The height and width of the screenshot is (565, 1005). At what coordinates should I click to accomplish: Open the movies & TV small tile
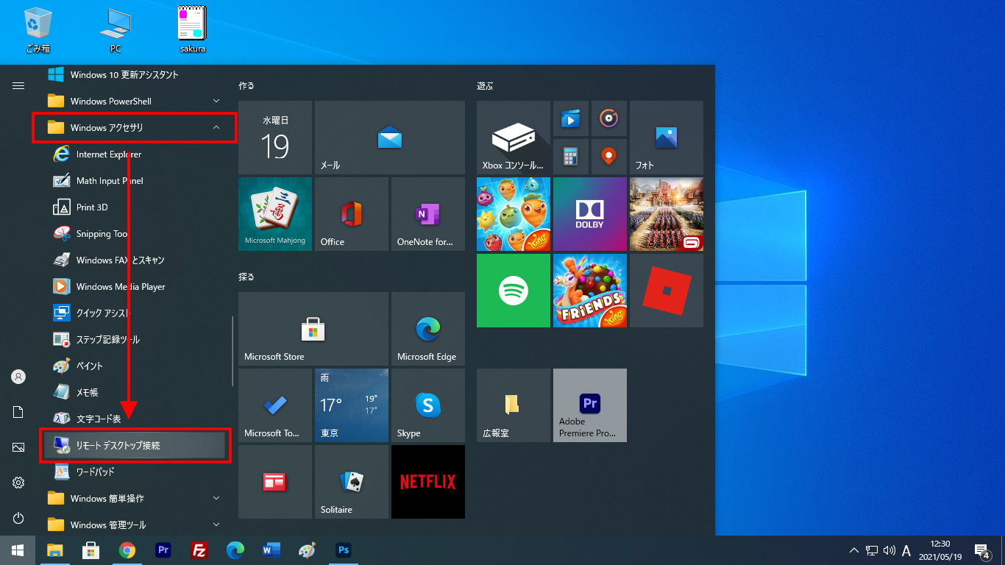(571, 118)
